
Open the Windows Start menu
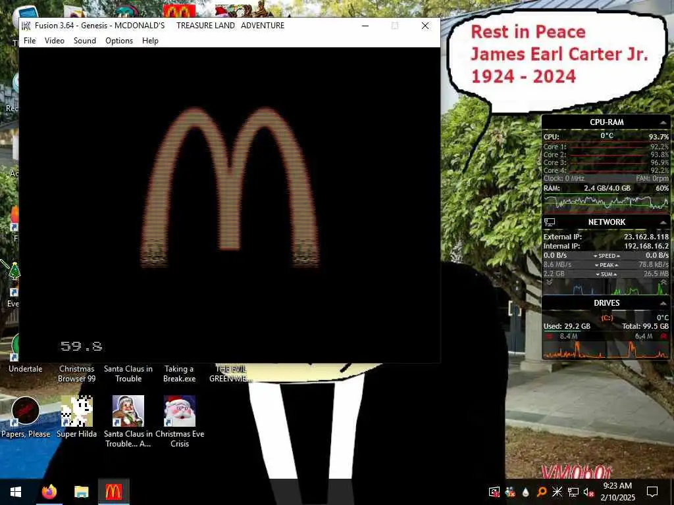click(x=16, y=492)
